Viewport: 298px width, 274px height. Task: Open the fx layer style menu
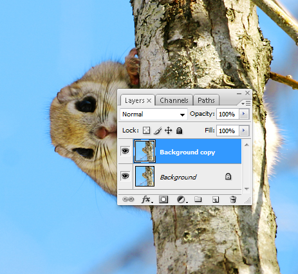pos(147,199)
